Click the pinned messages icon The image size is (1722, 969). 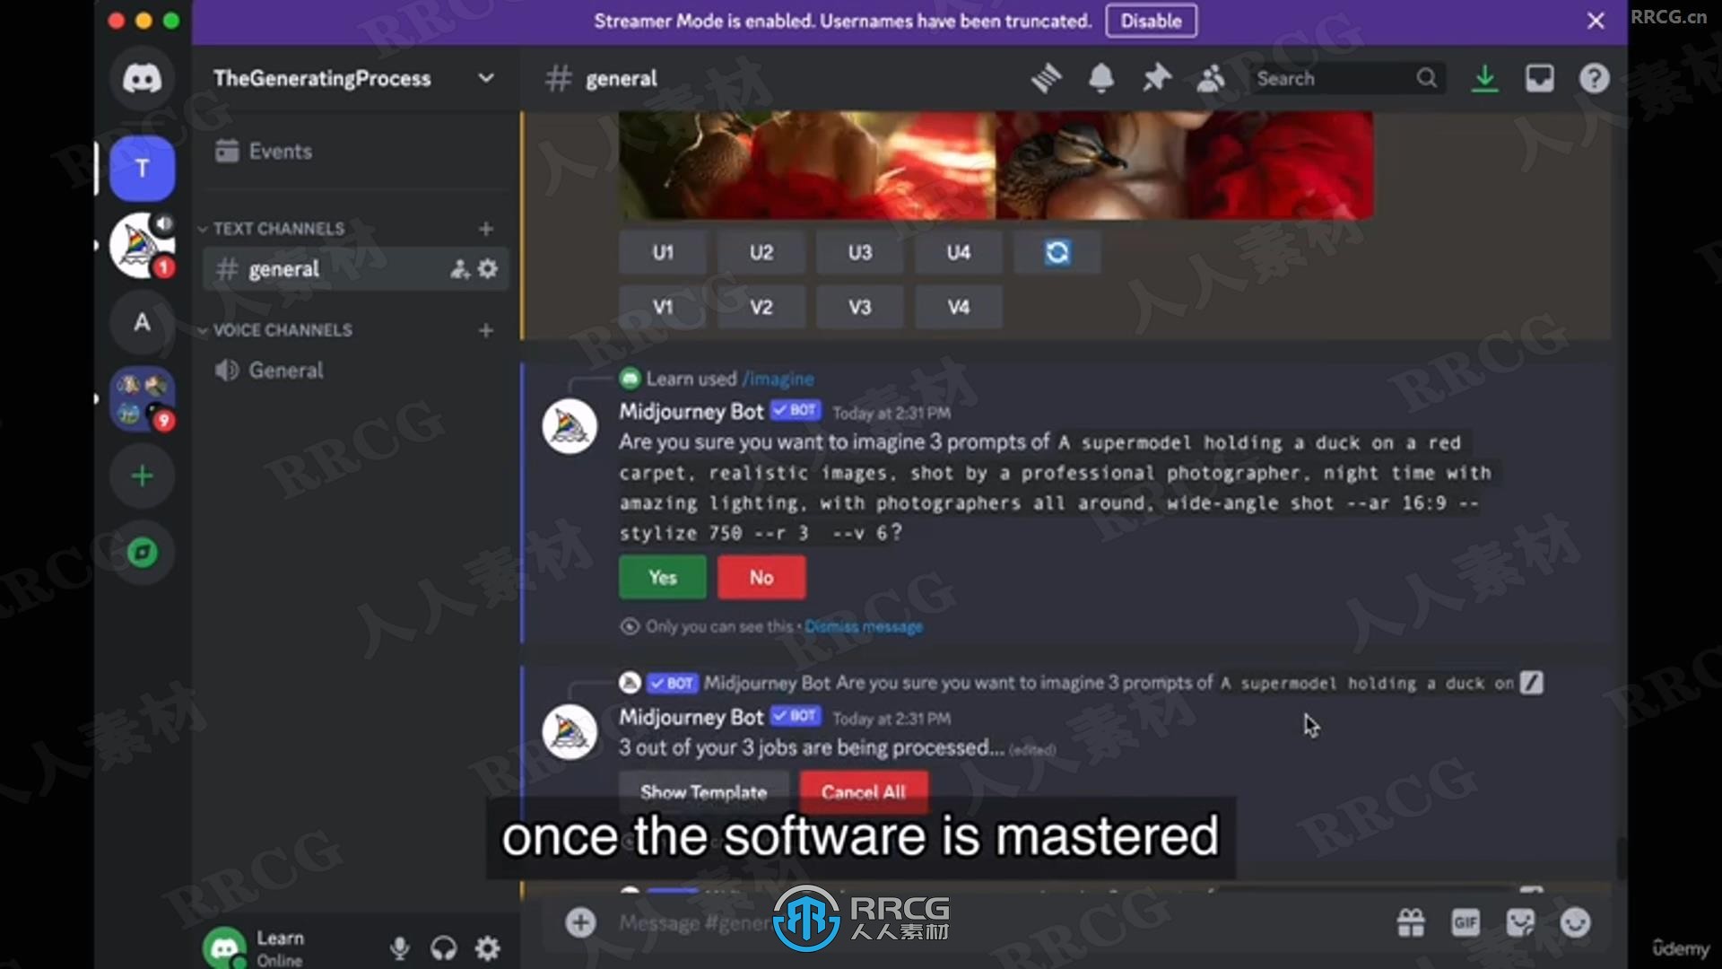[x=1155, y=77]
